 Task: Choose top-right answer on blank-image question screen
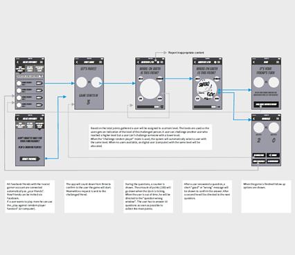point(159,79)
